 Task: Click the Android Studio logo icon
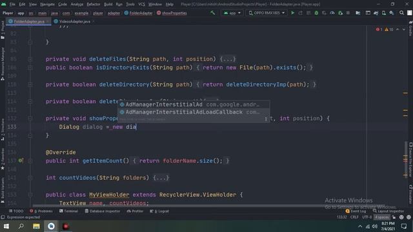click(x=4, y=5)
